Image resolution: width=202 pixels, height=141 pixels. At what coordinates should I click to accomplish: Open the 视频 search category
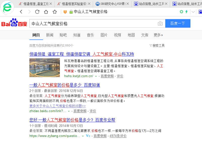pos(117,35)
